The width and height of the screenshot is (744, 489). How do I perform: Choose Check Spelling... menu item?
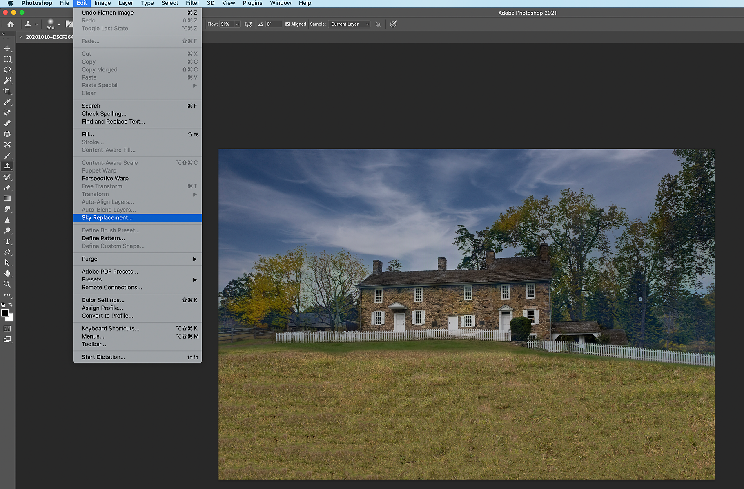pos(137,114)
